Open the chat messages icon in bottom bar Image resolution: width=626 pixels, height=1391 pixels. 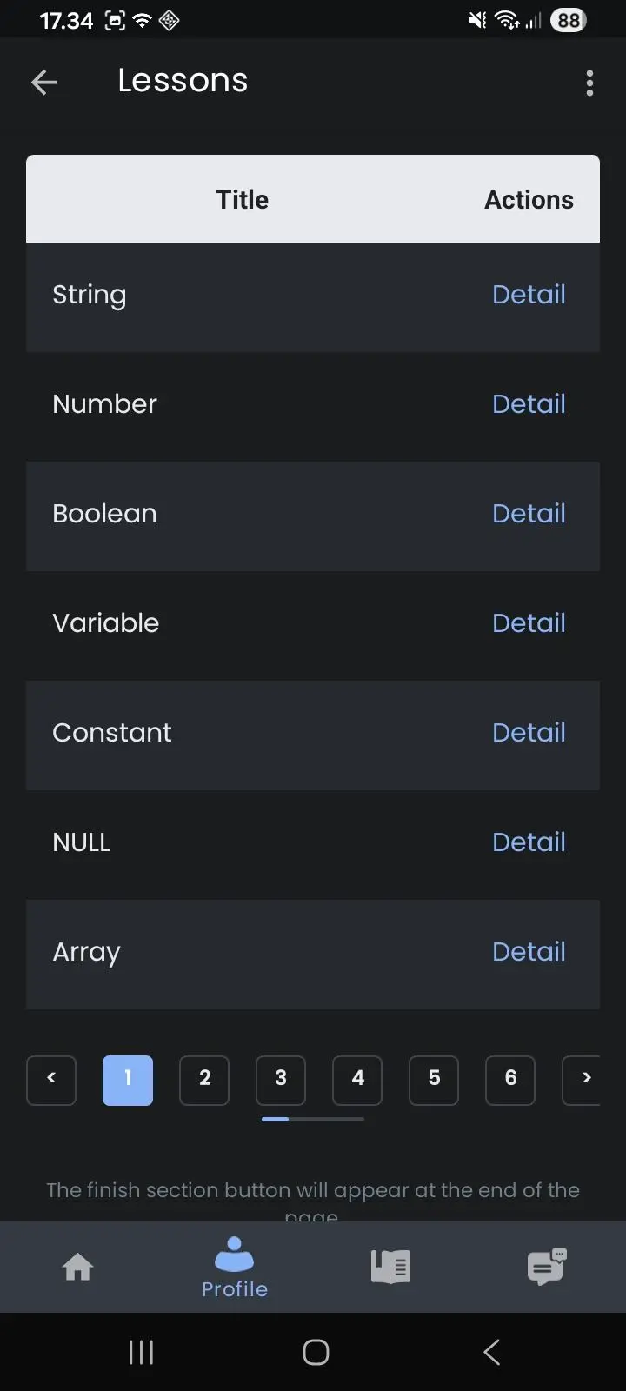547,1267
